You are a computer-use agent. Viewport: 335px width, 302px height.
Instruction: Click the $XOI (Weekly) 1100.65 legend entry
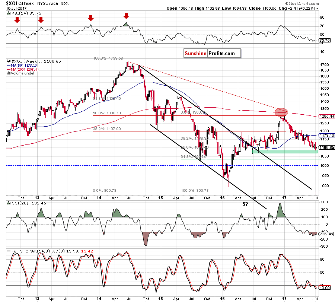36,61
